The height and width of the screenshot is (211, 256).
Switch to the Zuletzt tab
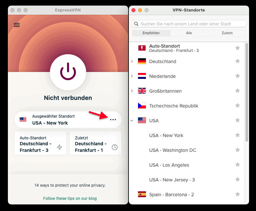(227, 33)
